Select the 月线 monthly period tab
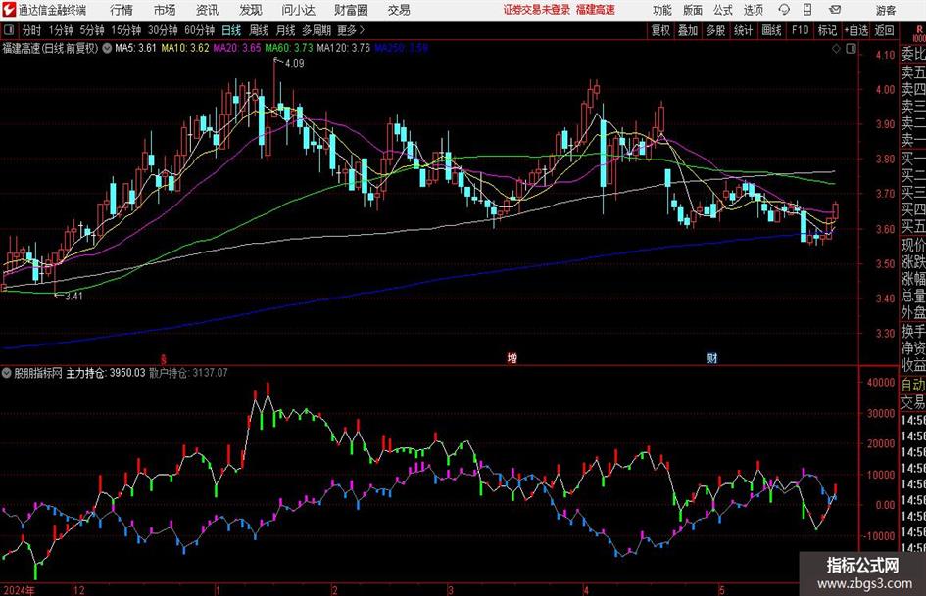 coord(286,30)
